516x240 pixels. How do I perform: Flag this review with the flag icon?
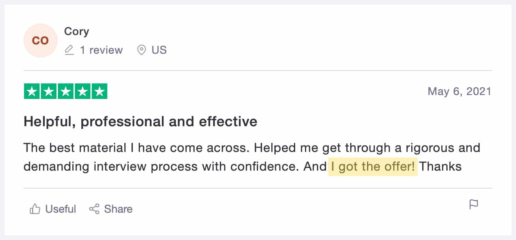pyautogui.click(x=474, y=205)
